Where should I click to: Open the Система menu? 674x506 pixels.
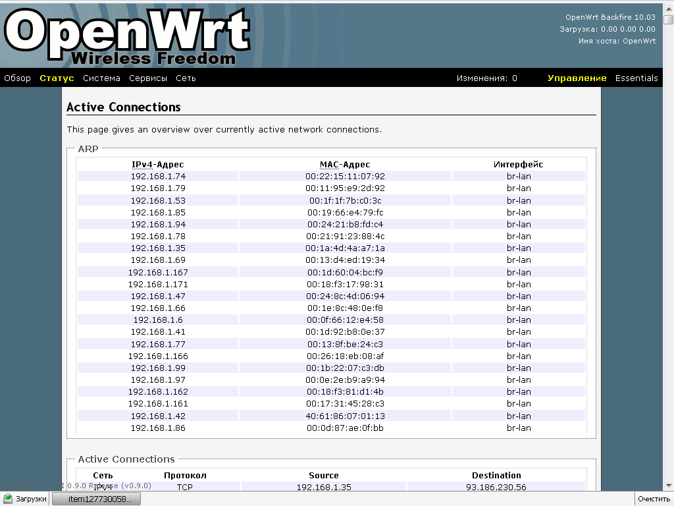point(101,78)
